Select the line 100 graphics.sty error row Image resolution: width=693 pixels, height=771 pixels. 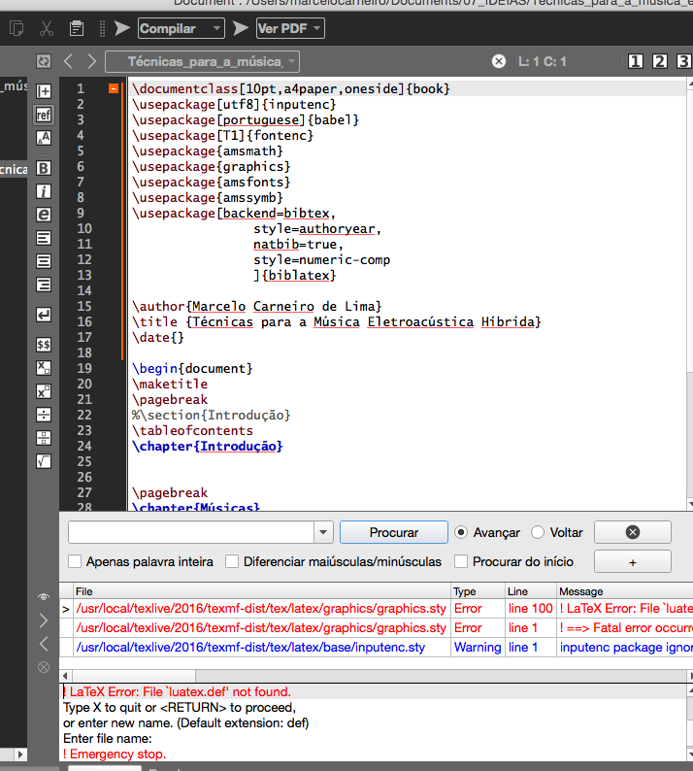(x=376, y=608)
